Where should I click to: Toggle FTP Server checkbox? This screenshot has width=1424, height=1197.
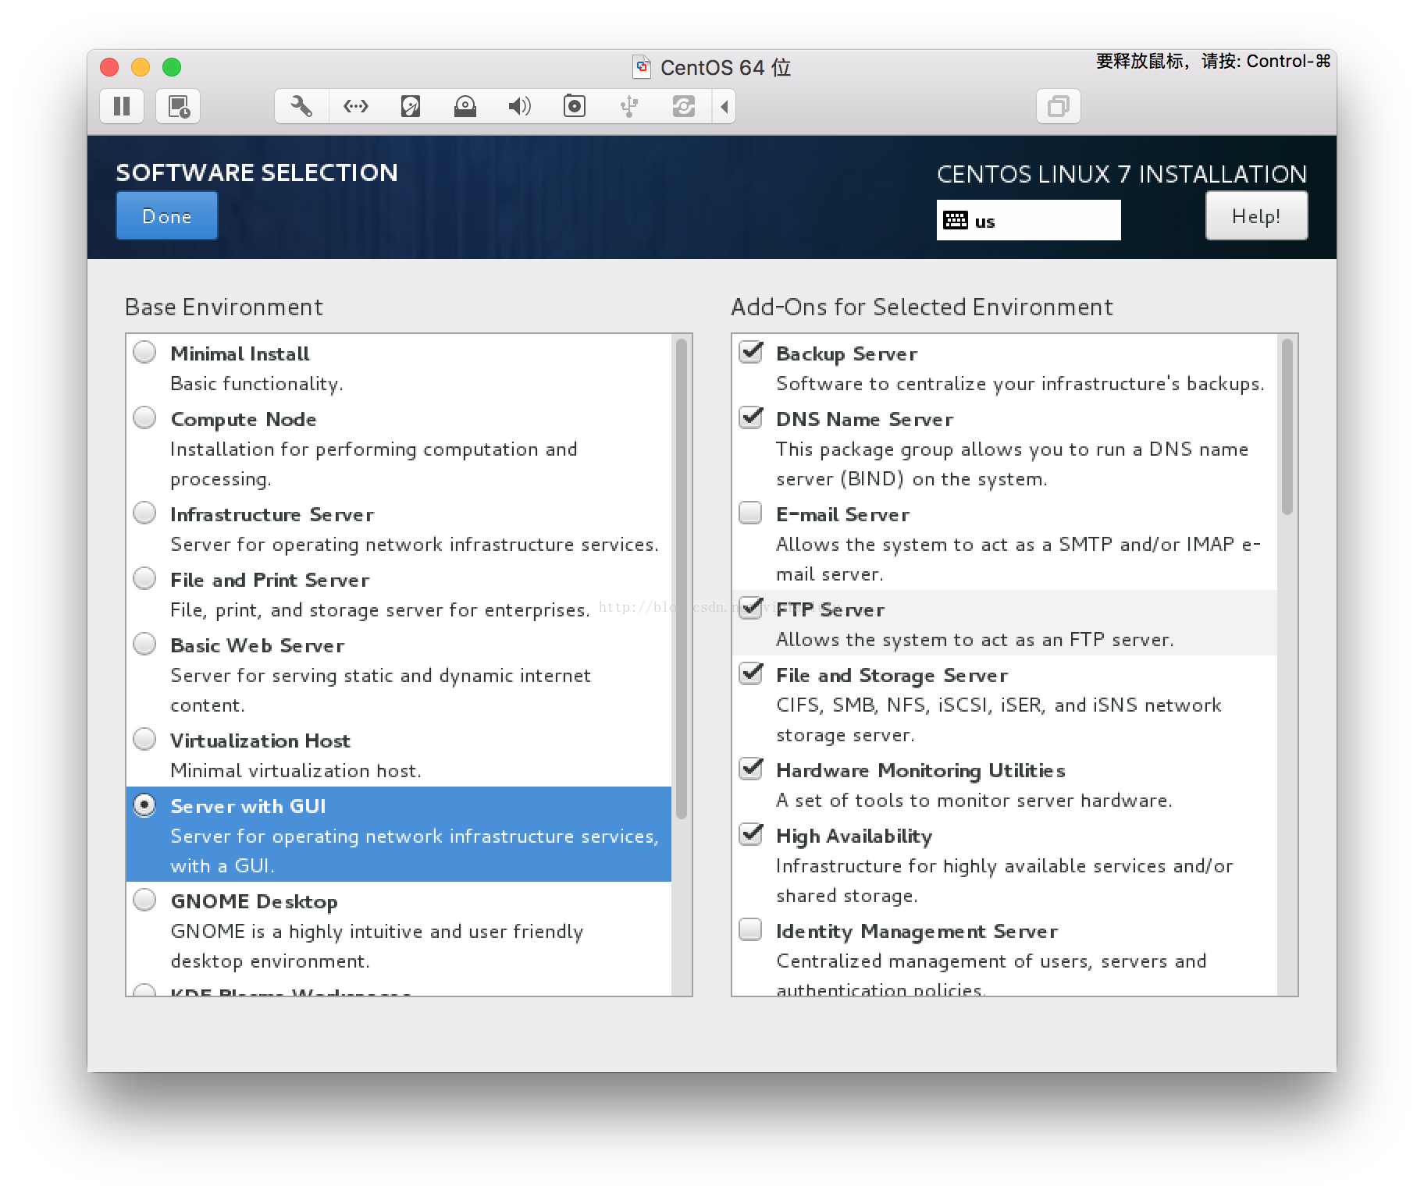click(751, 609)
